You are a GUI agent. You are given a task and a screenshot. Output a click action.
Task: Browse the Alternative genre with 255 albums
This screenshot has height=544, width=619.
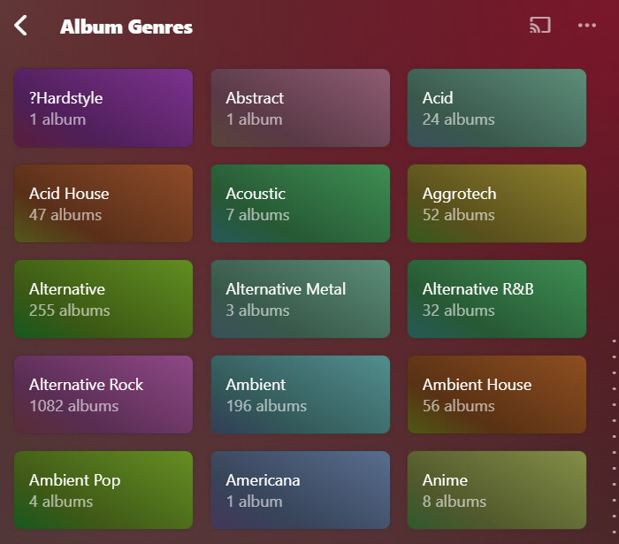click(103, 299)
